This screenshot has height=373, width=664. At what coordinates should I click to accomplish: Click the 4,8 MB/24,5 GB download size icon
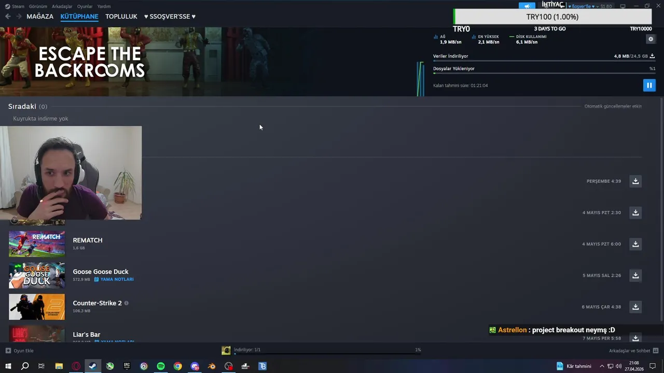(652, 56)
